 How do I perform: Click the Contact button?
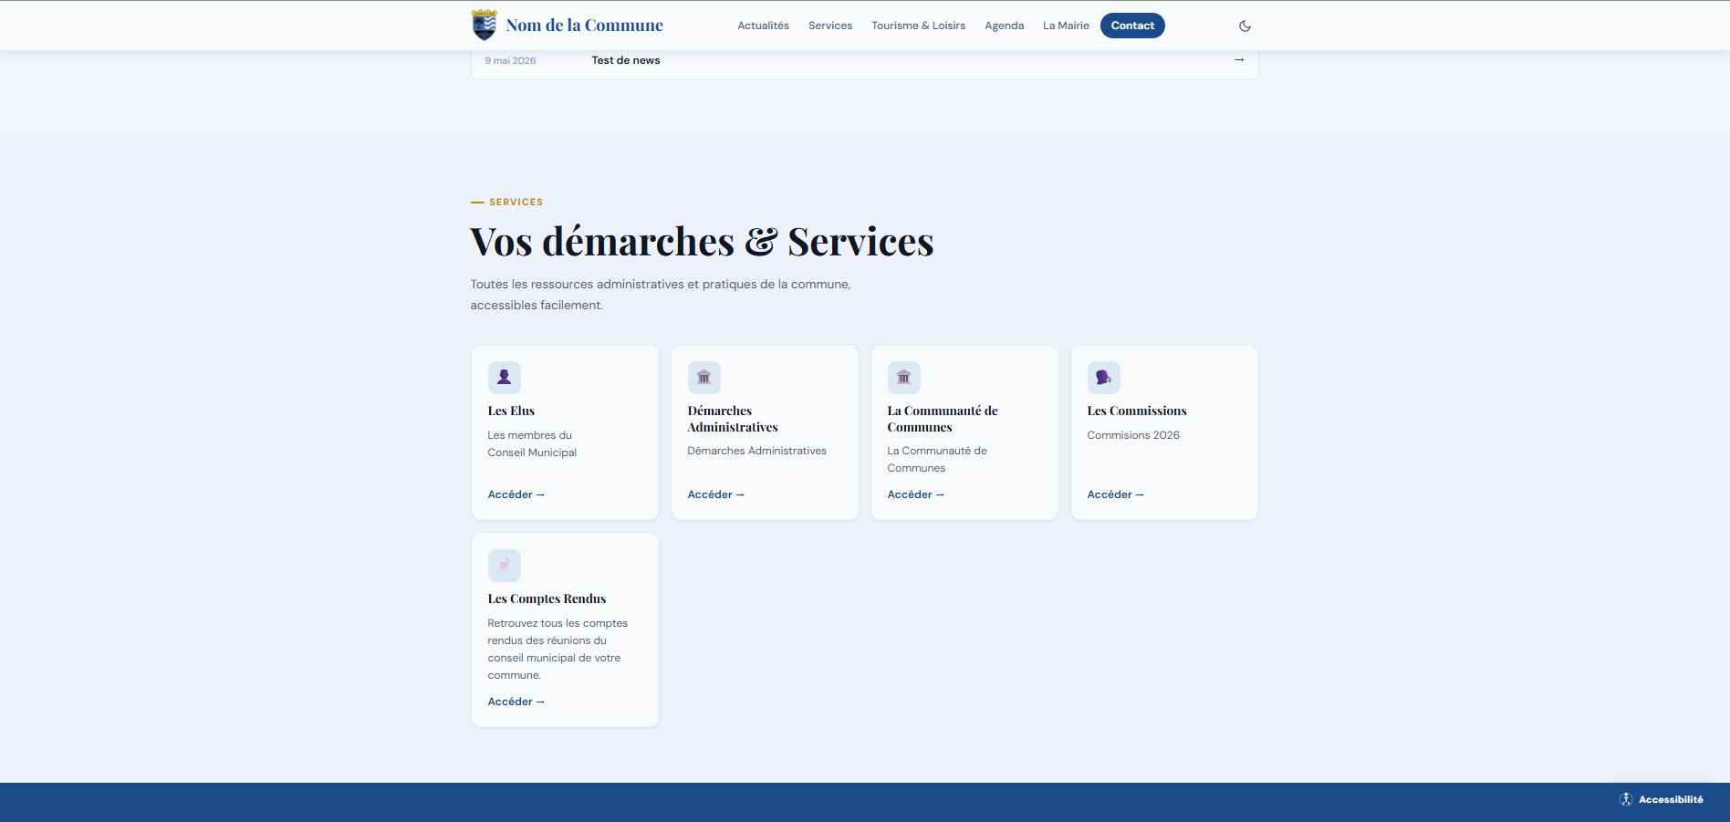(x=1132, y=26)
